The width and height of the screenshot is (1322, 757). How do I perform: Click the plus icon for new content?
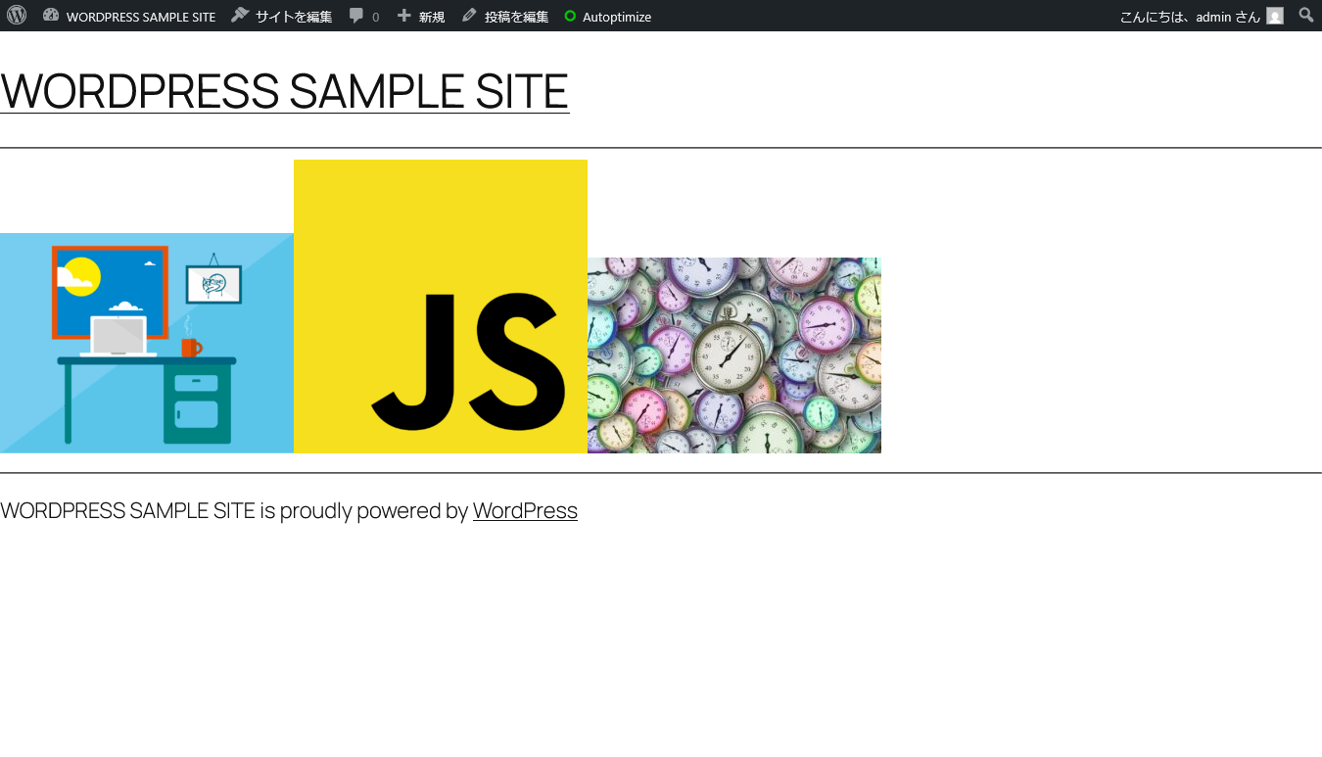click(x=403, y=16)
